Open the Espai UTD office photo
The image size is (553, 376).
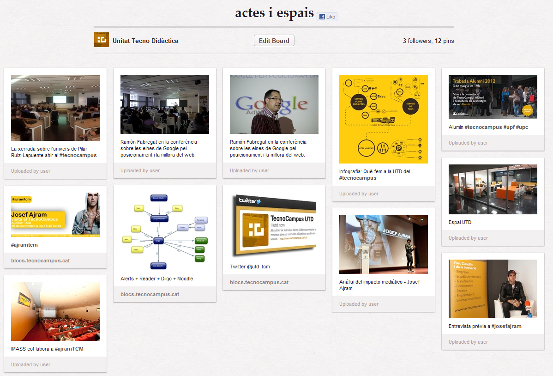[x=493, y=189]
